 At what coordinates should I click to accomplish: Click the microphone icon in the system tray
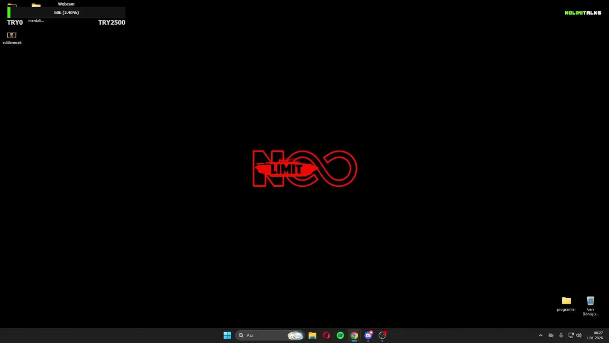pos(561,335)
